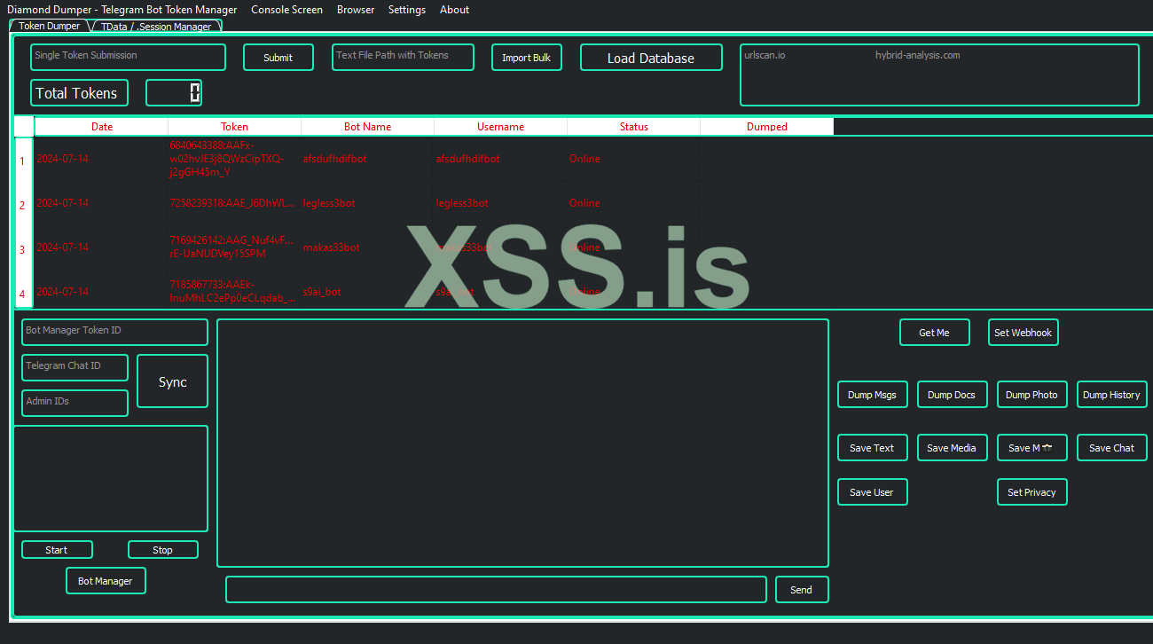Sort by the Token column header
This screenshot has height=644, width=1153.
[235, 126]
